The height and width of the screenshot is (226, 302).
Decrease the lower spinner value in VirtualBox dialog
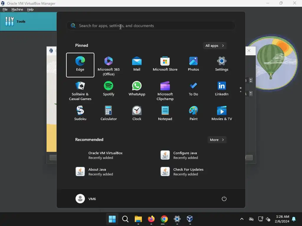251,95
